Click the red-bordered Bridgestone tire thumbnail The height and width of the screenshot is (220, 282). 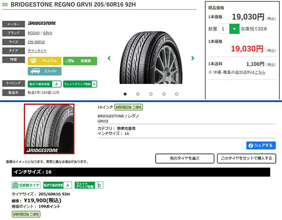pos(49,129)
